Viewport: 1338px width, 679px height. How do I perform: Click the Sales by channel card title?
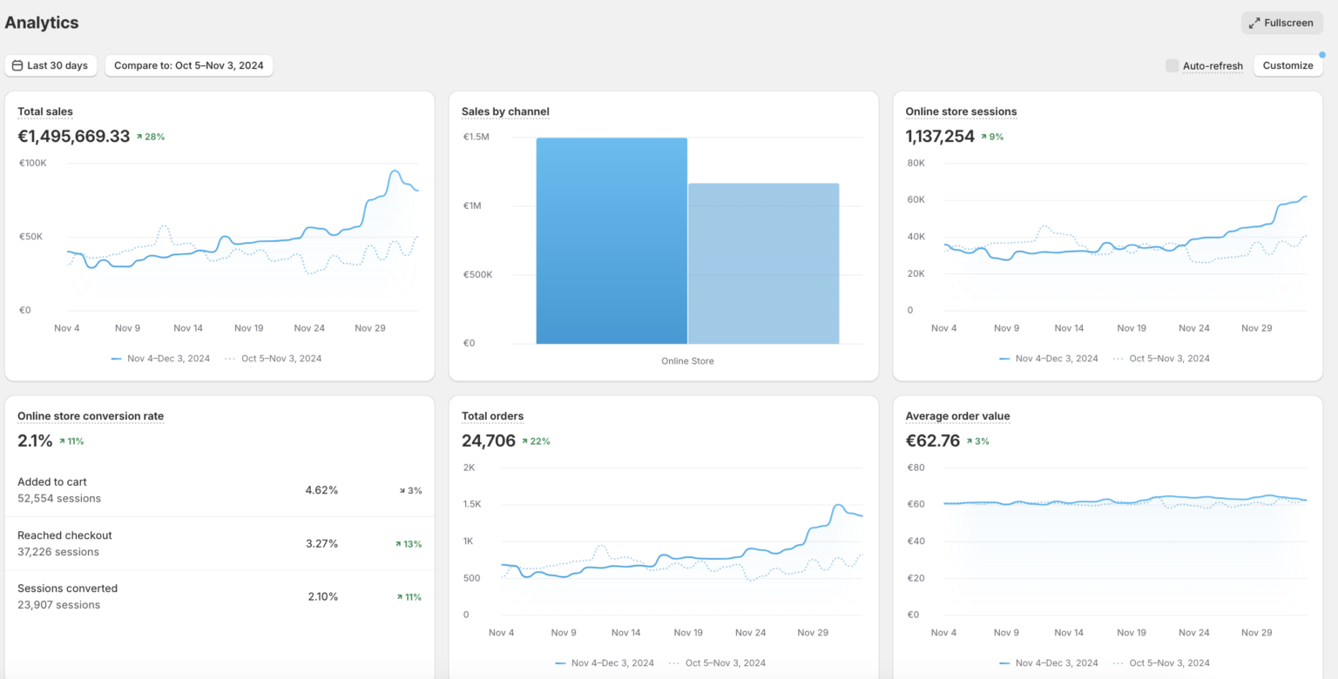tap(505, 111)
